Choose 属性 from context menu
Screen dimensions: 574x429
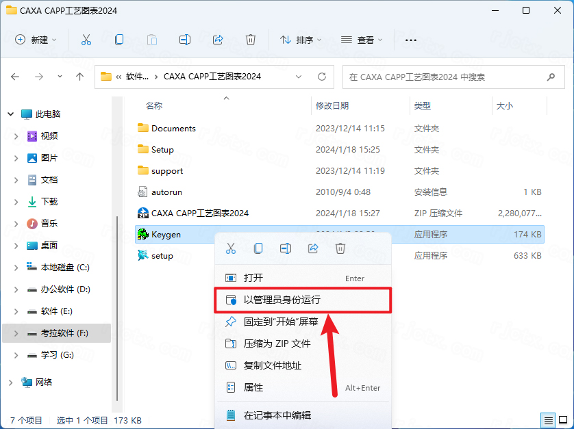[253, 387]
